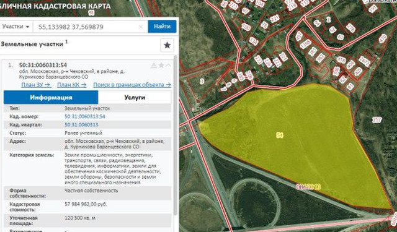Open favorites with the black star button
Viewport: 397px width, 232px height.
click(167, 45)
